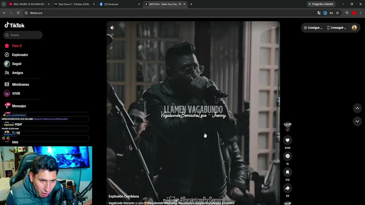Go to the previous video
The image size is (365, 205).
click(x=357, y=108)
